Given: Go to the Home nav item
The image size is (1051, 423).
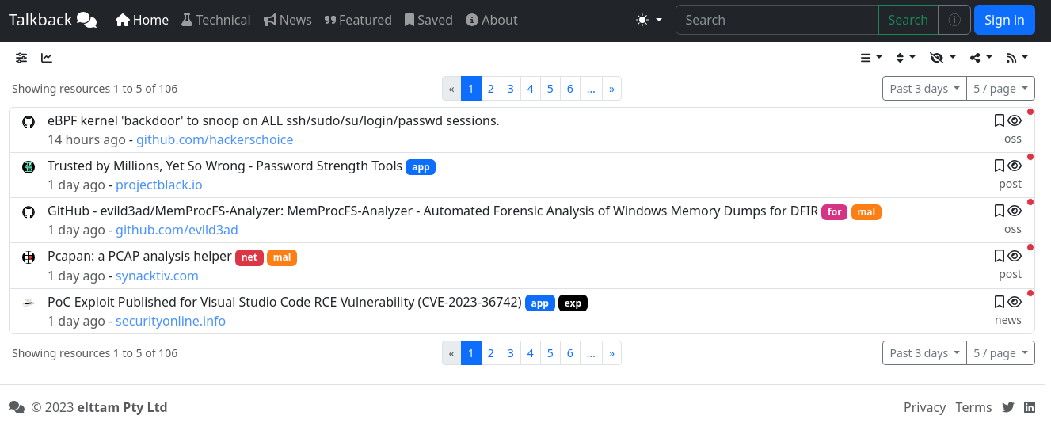Looking at the screenshot, I should pyautogui.click(x=143, y=20).
